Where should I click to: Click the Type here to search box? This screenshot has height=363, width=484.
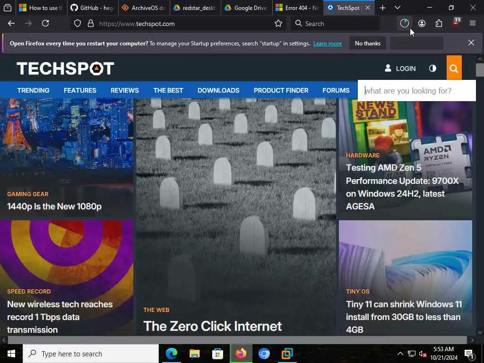click(x=91, y=354)
